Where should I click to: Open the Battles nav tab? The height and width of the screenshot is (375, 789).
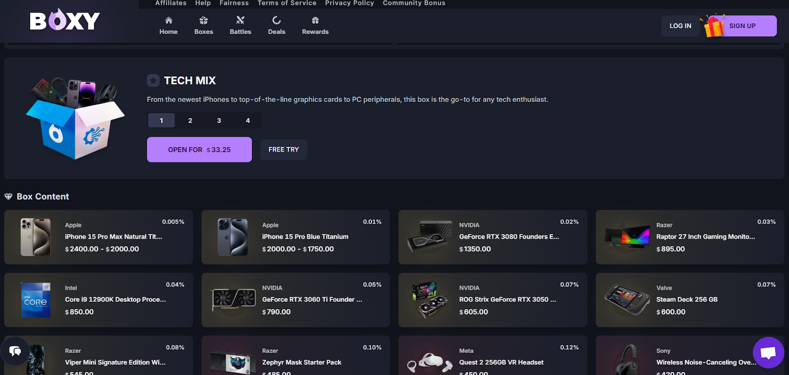[240, 26]
